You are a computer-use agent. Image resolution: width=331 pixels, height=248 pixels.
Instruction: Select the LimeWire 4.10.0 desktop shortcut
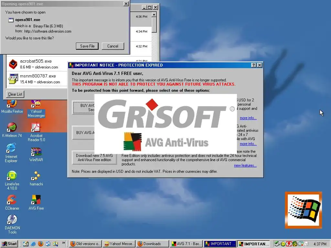[12, 180]
